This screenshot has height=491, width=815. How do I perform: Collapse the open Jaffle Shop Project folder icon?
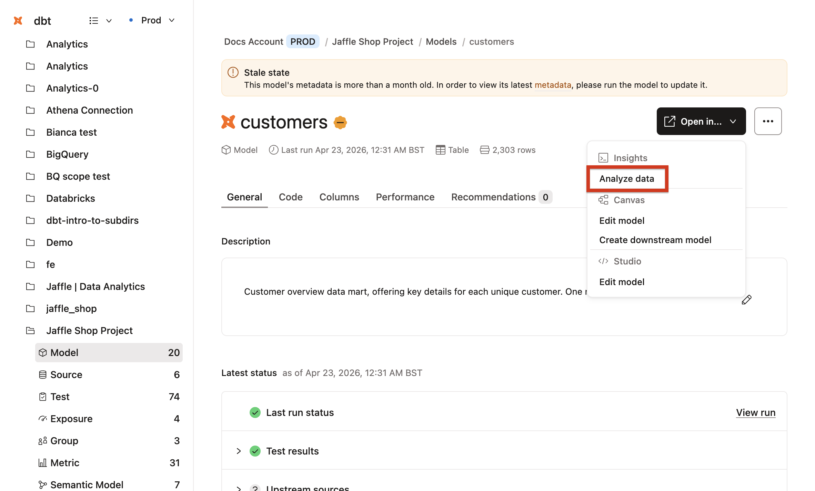point(31,331)
